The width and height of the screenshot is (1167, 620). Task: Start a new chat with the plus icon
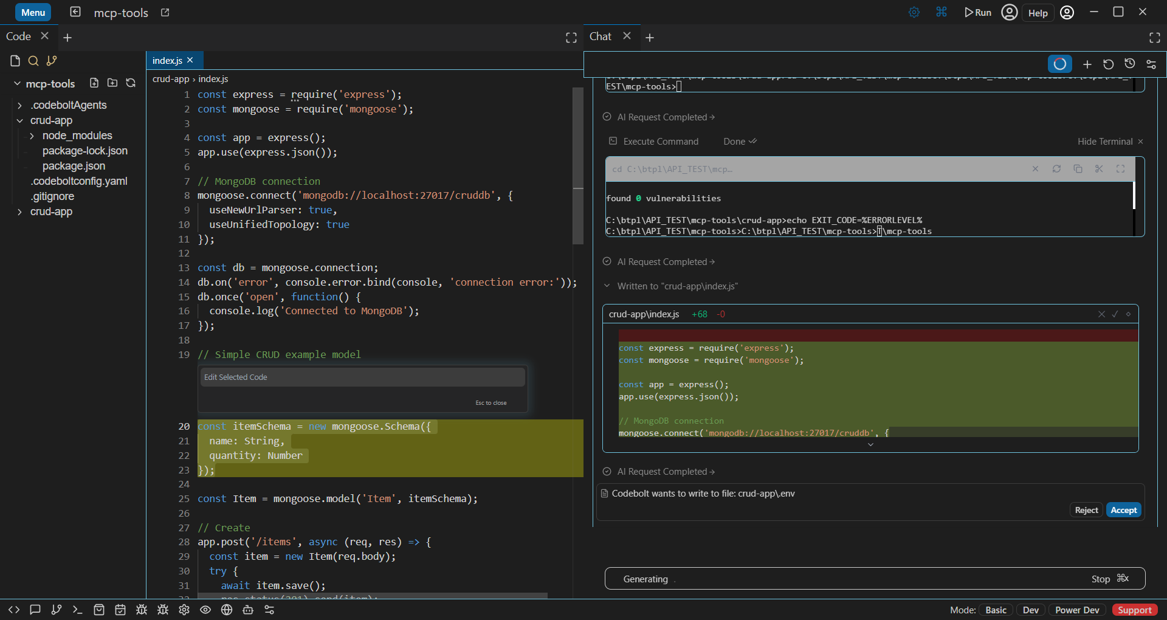(x=1087, y=64)
